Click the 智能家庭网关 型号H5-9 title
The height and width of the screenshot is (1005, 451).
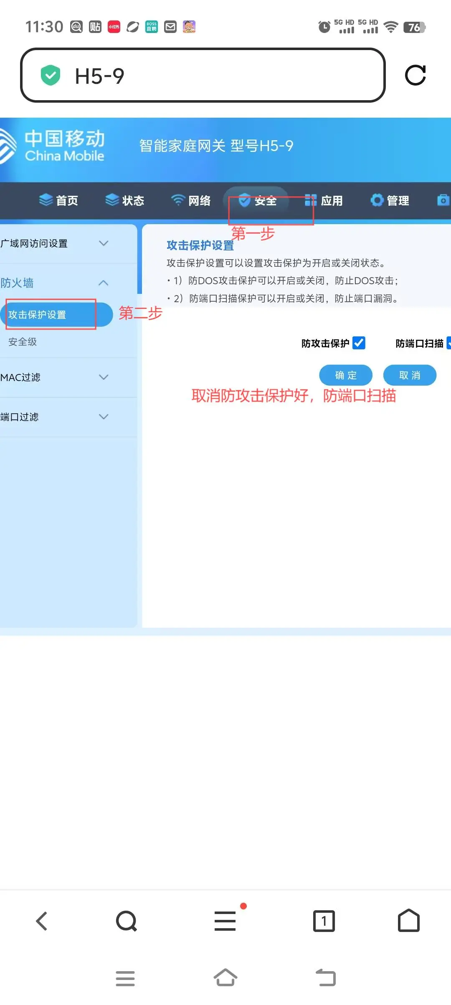pyautogui.click(x=216, y=146)
